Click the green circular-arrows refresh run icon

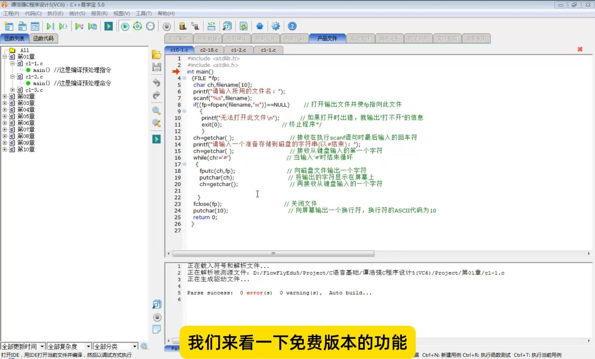coord(137,26)
